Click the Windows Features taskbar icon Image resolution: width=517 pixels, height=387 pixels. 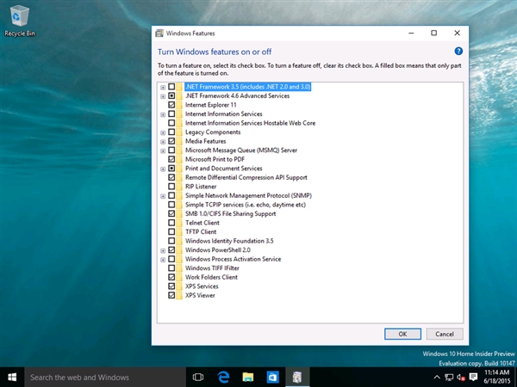point(297,378)
